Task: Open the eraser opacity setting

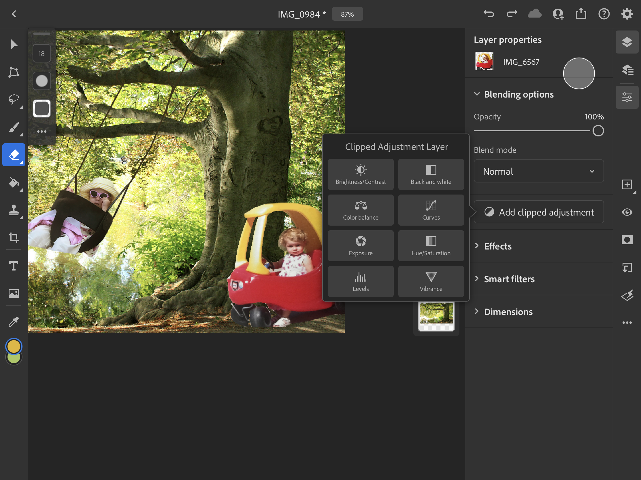Action: tap(42, 108)
